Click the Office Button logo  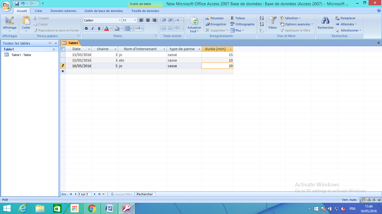6,6
